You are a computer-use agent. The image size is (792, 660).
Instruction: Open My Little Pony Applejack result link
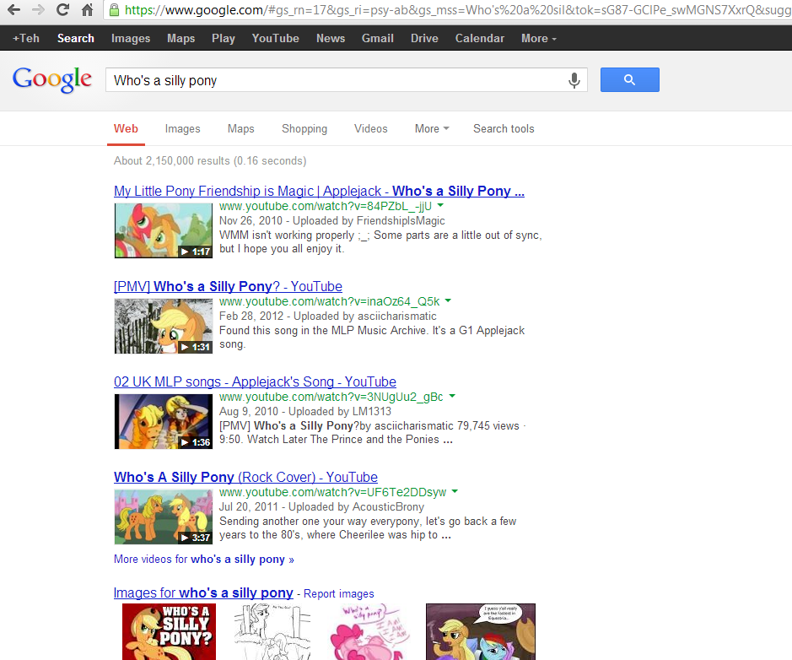(x=319, y=191)
